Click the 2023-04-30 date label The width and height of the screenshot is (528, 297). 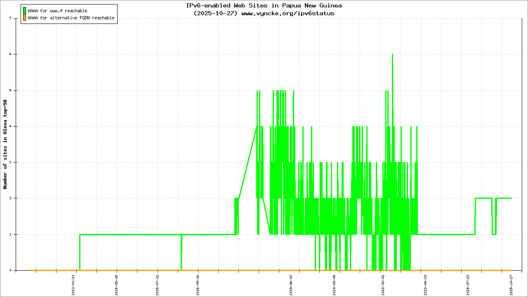(x=426, y=283)
